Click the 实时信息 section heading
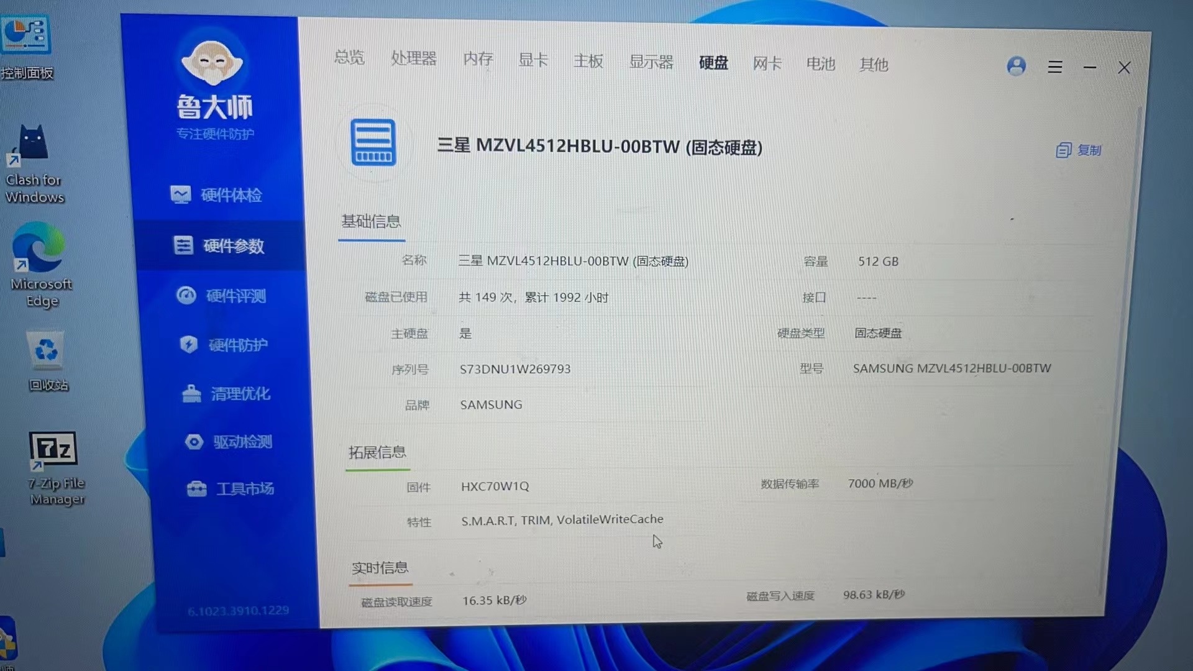 (380, 568)
